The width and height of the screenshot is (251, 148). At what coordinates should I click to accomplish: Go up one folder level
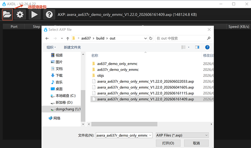[68, 39]
